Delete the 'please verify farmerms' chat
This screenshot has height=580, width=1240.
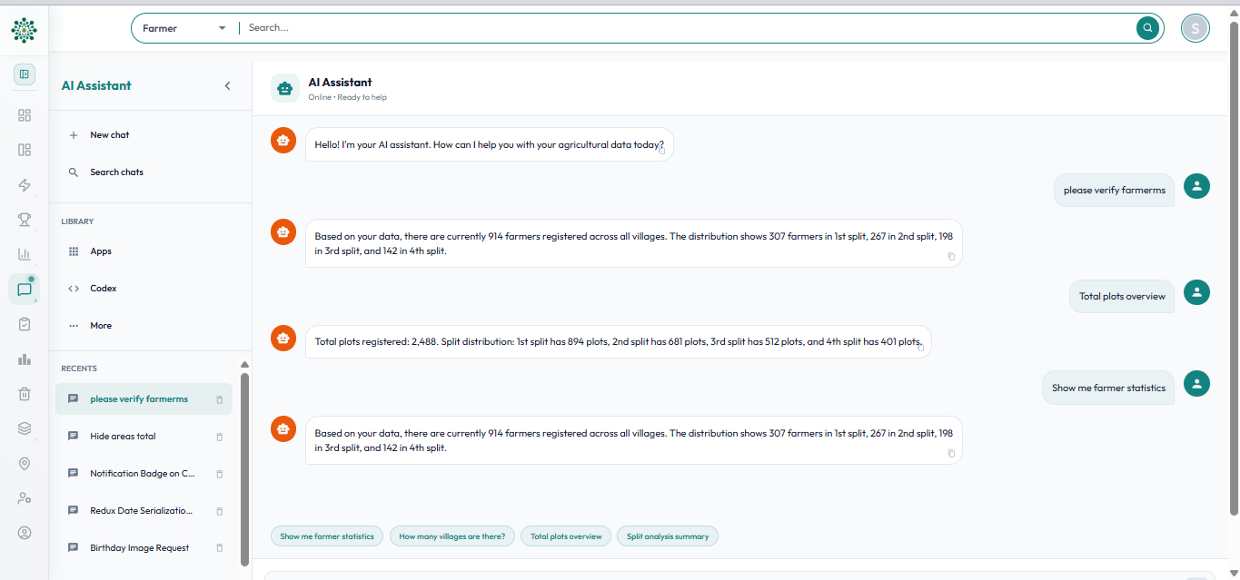219,399
